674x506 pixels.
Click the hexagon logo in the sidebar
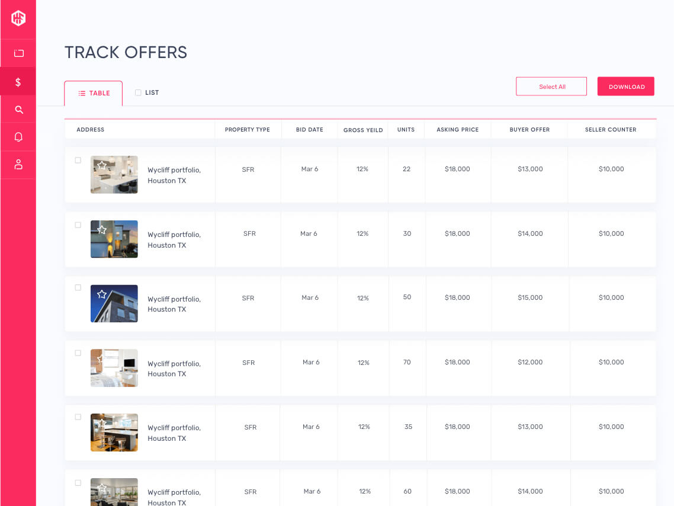pyautogui.click(x=18, y=18)
